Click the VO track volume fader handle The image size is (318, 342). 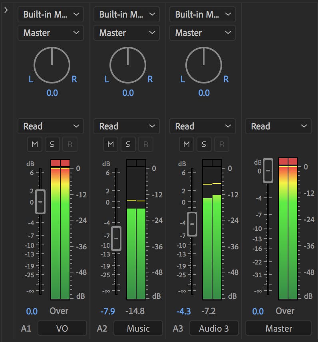40,202
